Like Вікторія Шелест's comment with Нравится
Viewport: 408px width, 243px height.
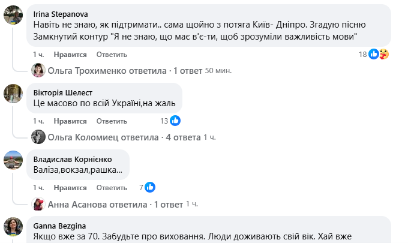click(x=70, y=121)
